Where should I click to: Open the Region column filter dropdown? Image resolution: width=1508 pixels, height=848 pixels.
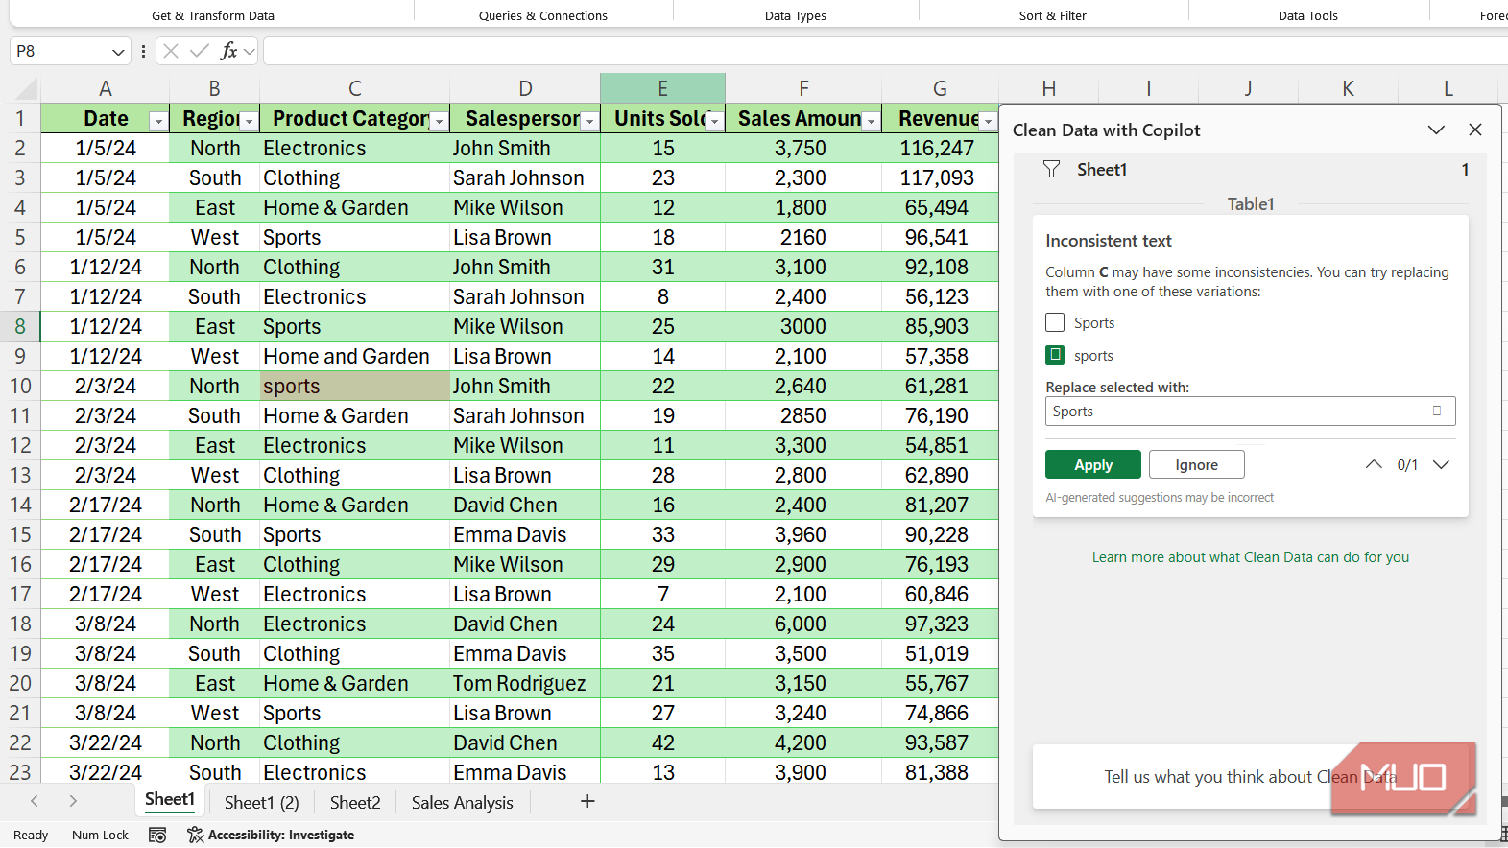click(249, 121)
